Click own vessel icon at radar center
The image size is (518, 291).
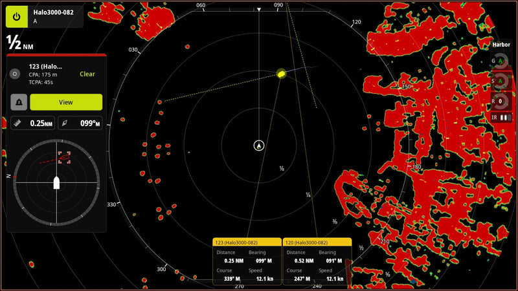coord(259,145)
